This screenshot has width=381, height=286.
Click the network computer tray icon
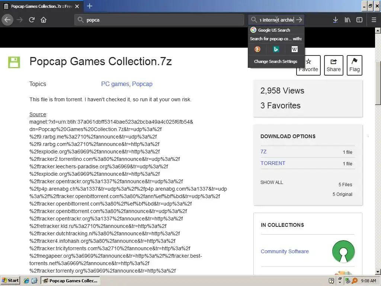click(348, 281)
